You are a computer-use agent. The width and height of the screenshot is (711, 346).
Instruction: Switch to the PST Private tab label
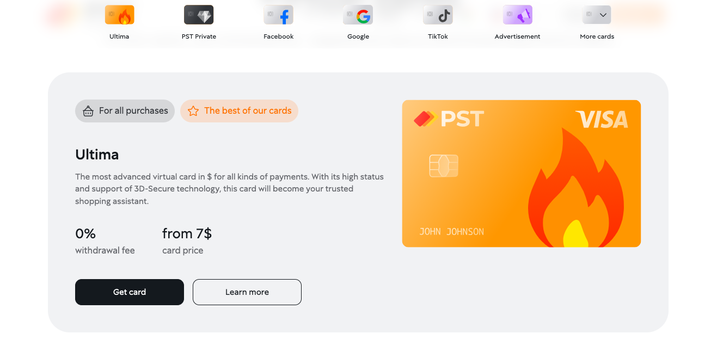coord(199,36)
